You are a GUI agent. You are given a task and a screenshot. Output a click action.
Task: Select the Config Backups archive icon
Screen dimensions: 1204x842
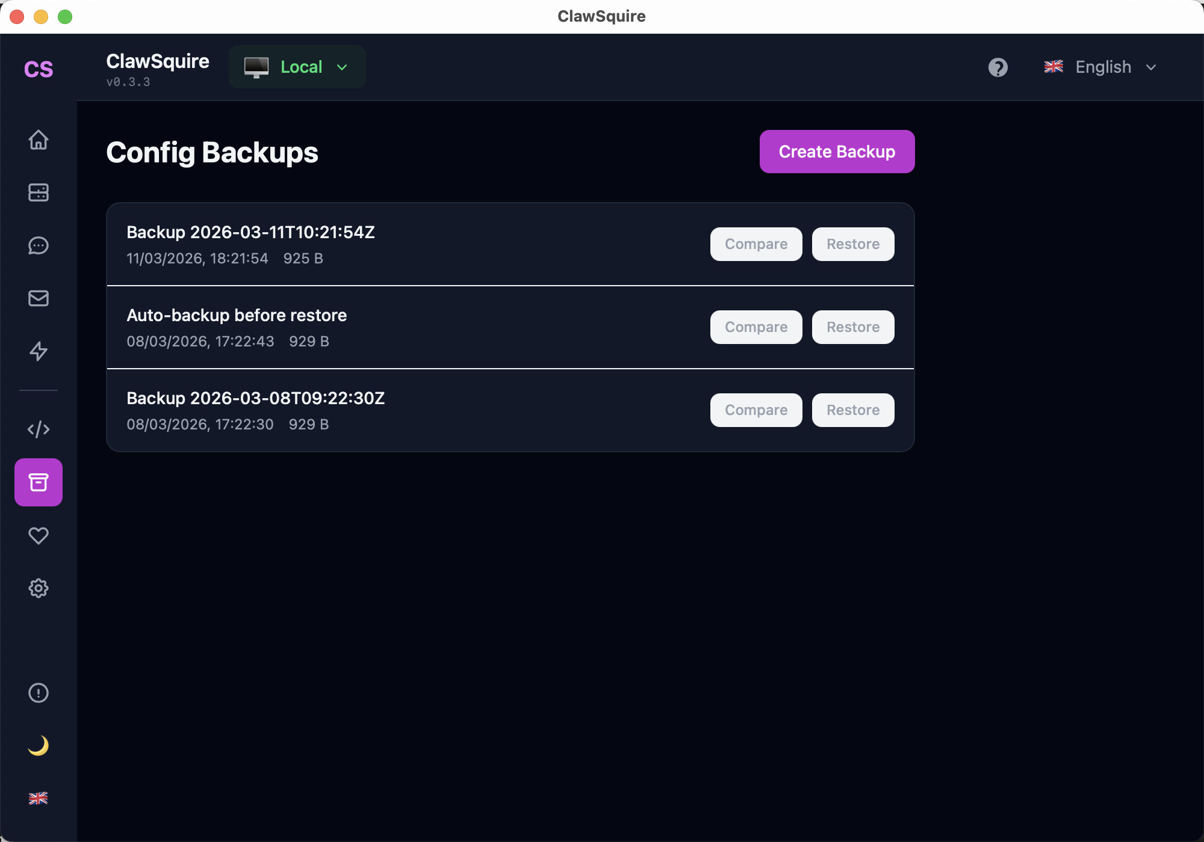pos(39,482)
